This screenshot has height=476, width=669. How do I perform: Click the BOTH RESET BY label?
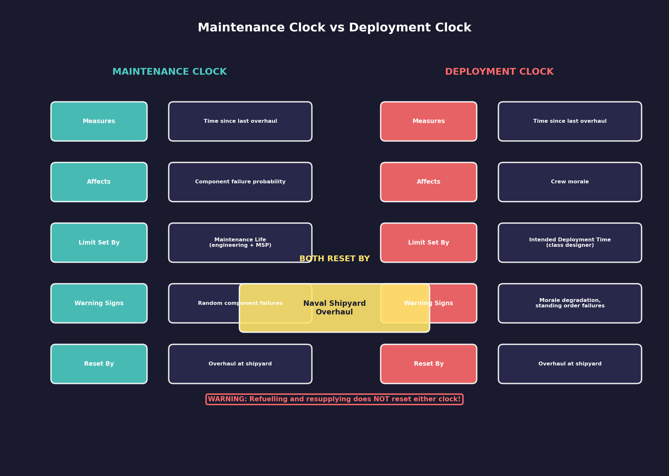pos(334,258)
